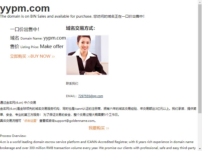This screenshot has height=151, width=202.
Task: Click the BUY NOW purchase link
Action: click(x=33, y=56)
